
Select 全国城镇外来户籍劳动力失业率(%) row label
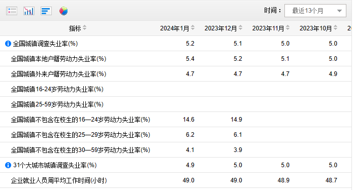pos(58,74)
